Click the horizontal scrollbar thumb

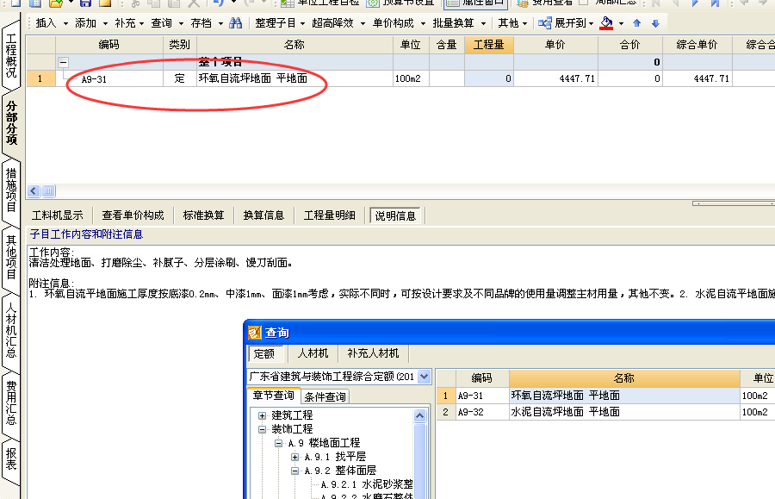48,191
